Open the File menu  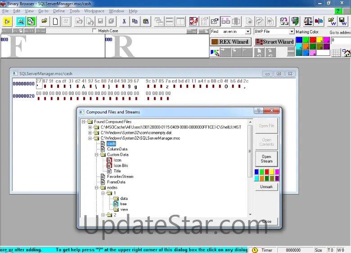click(5, 11)
